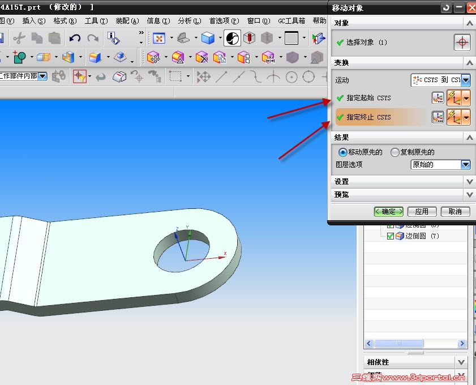476x385 pixels.
Task: Click the Fit view icon
Action: (x=159, y=38)
